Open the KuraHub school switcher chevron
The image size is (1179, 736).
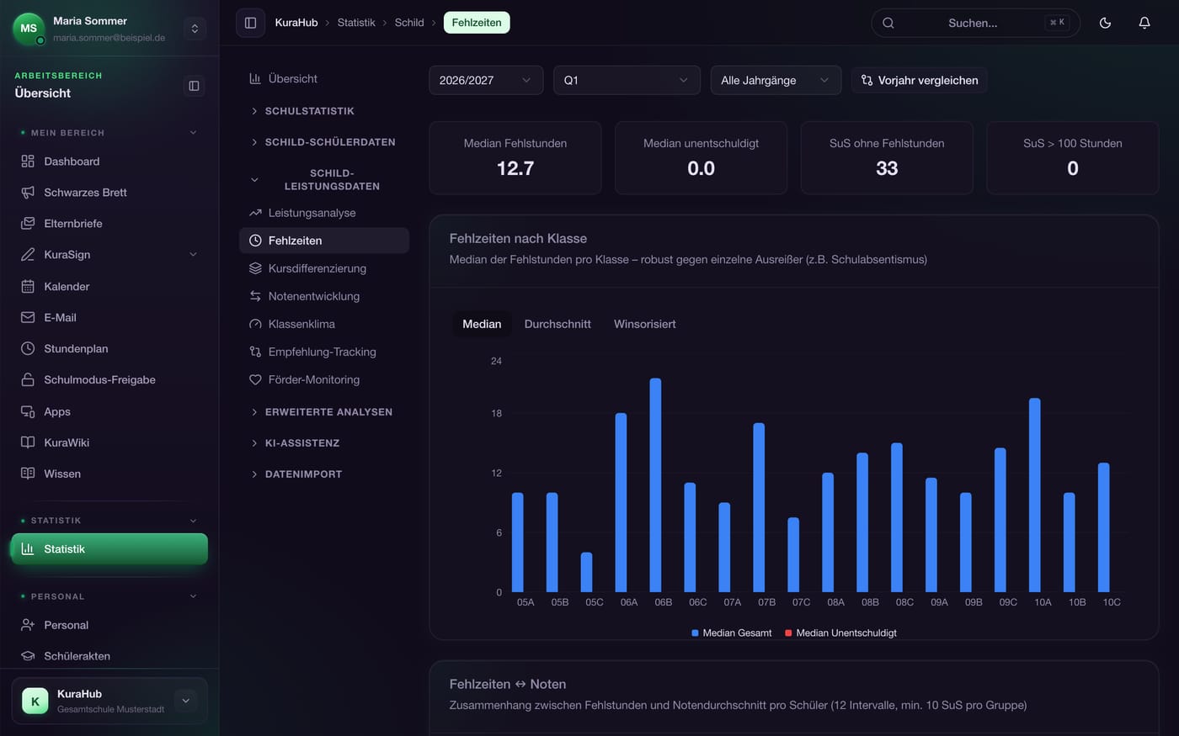click(186, 701)
